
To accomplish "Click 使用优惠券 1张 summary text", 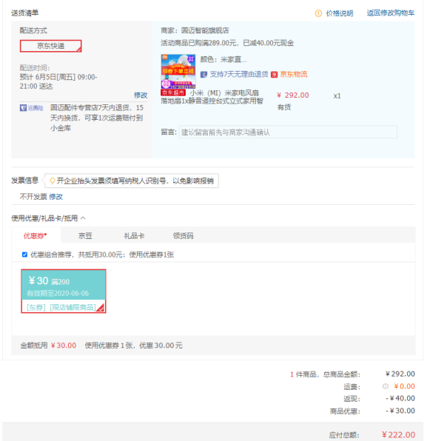I will pyautogui.click(x=133, y=346).
